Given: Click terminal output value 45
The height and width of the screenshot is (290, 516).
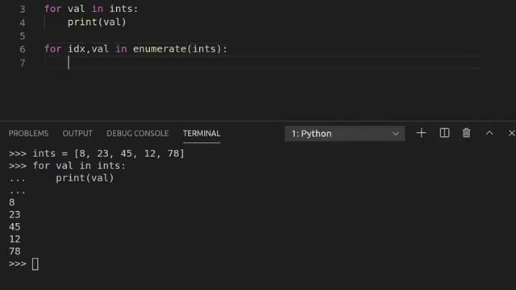Looking at the screenshot, I should (15, 227).
